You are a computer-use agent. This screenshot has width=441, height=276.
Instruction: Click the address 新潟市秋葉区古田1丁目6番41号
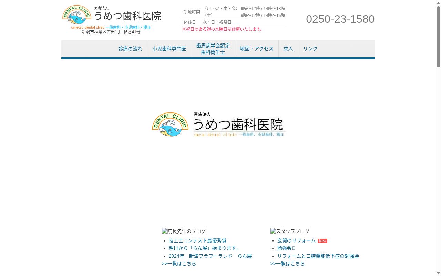tap(111, 32)
